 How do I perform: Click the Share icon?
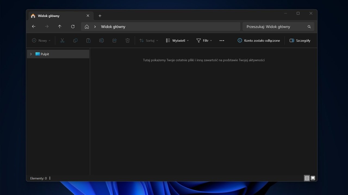coord(114,40)
